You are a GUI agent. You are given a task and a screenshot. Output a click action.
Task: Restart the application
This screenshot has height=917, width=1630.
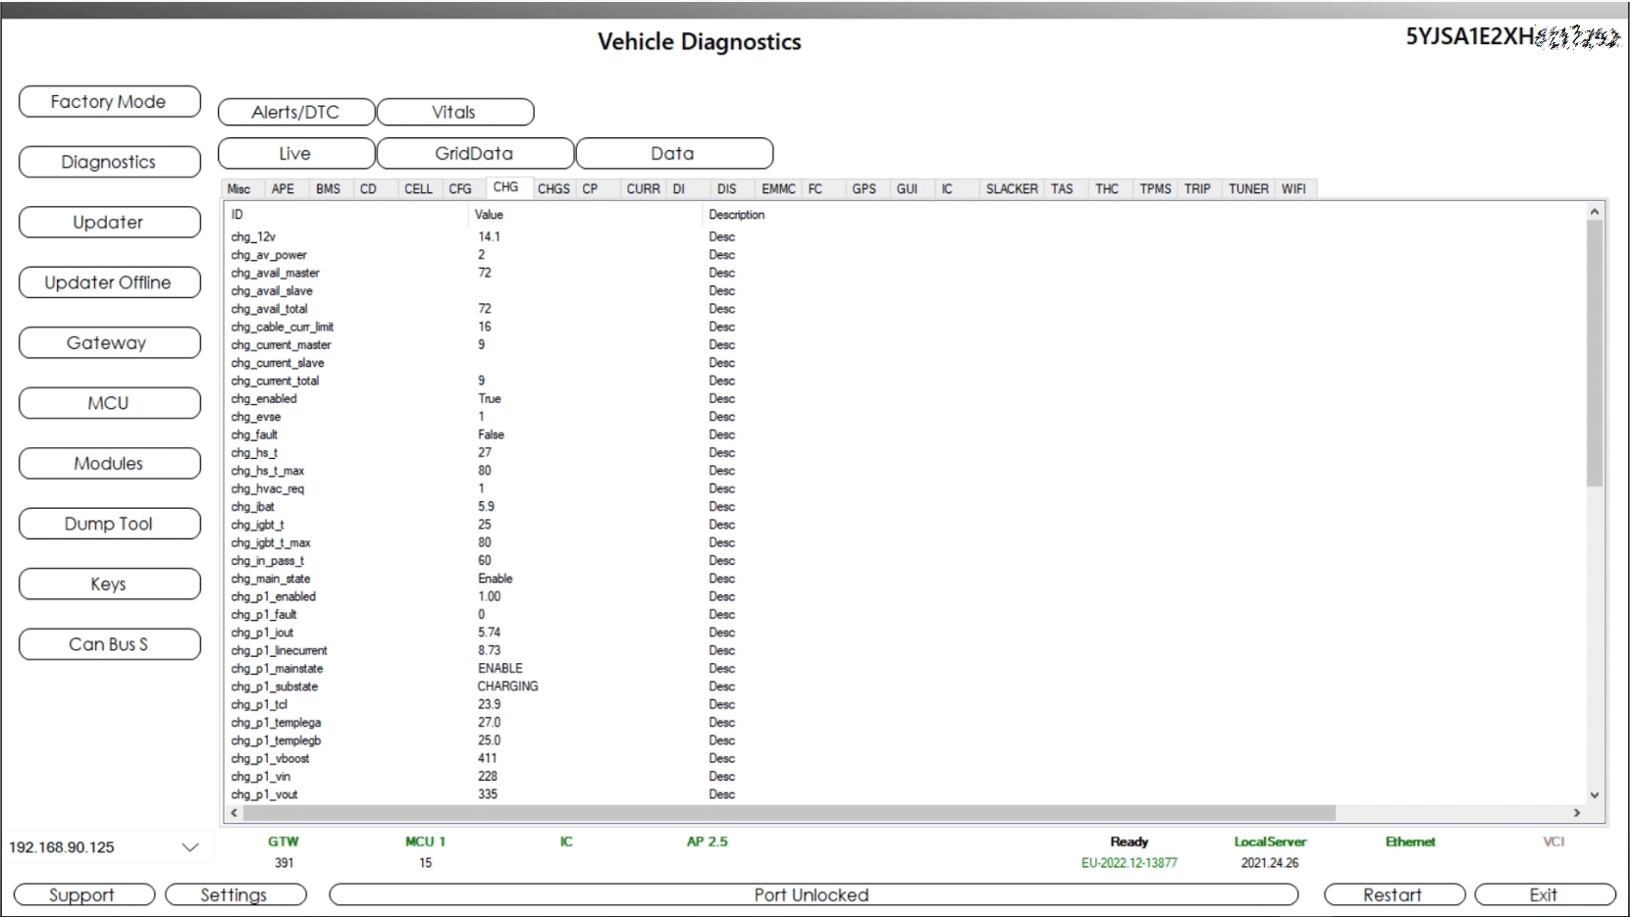tap(1393, 894)
